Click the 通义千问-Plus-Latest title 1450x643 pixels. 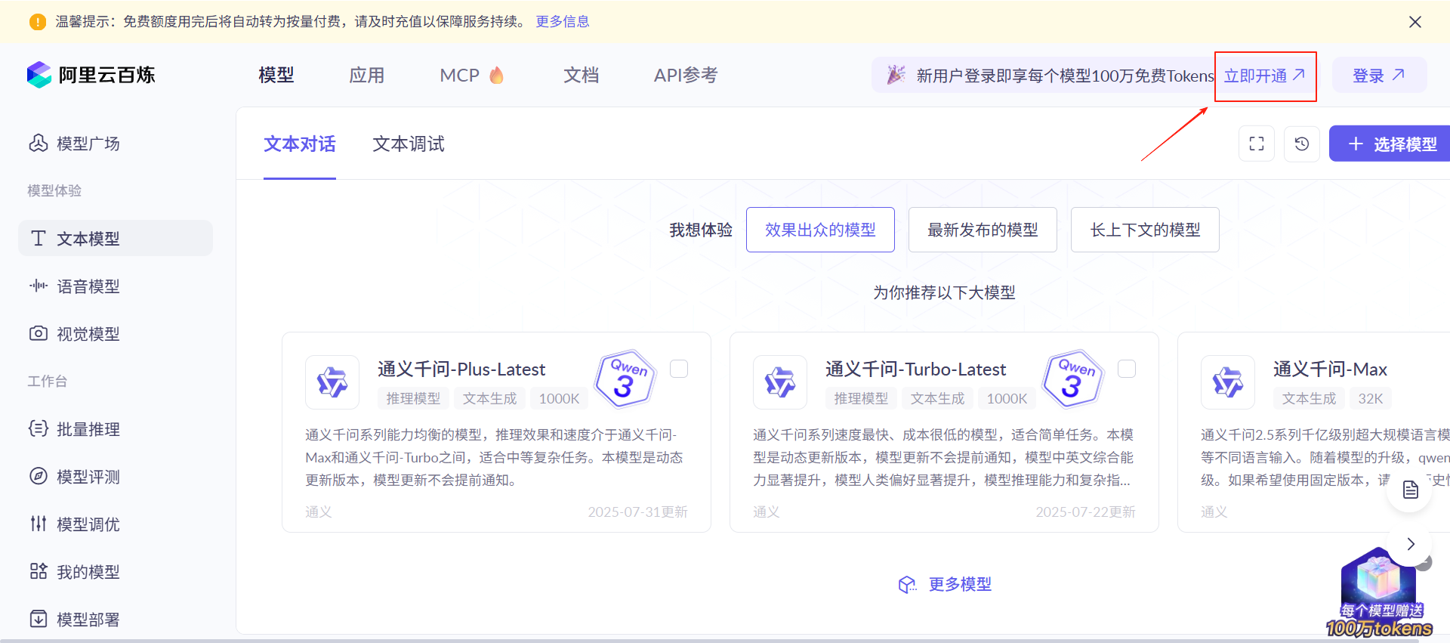pyautogui.click(x=461, y=369)
